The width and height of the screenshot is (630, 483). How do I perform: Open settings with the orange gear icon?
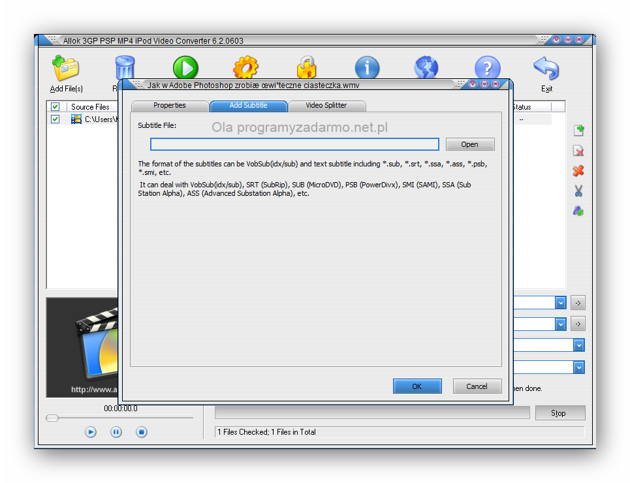coord(245,67)
